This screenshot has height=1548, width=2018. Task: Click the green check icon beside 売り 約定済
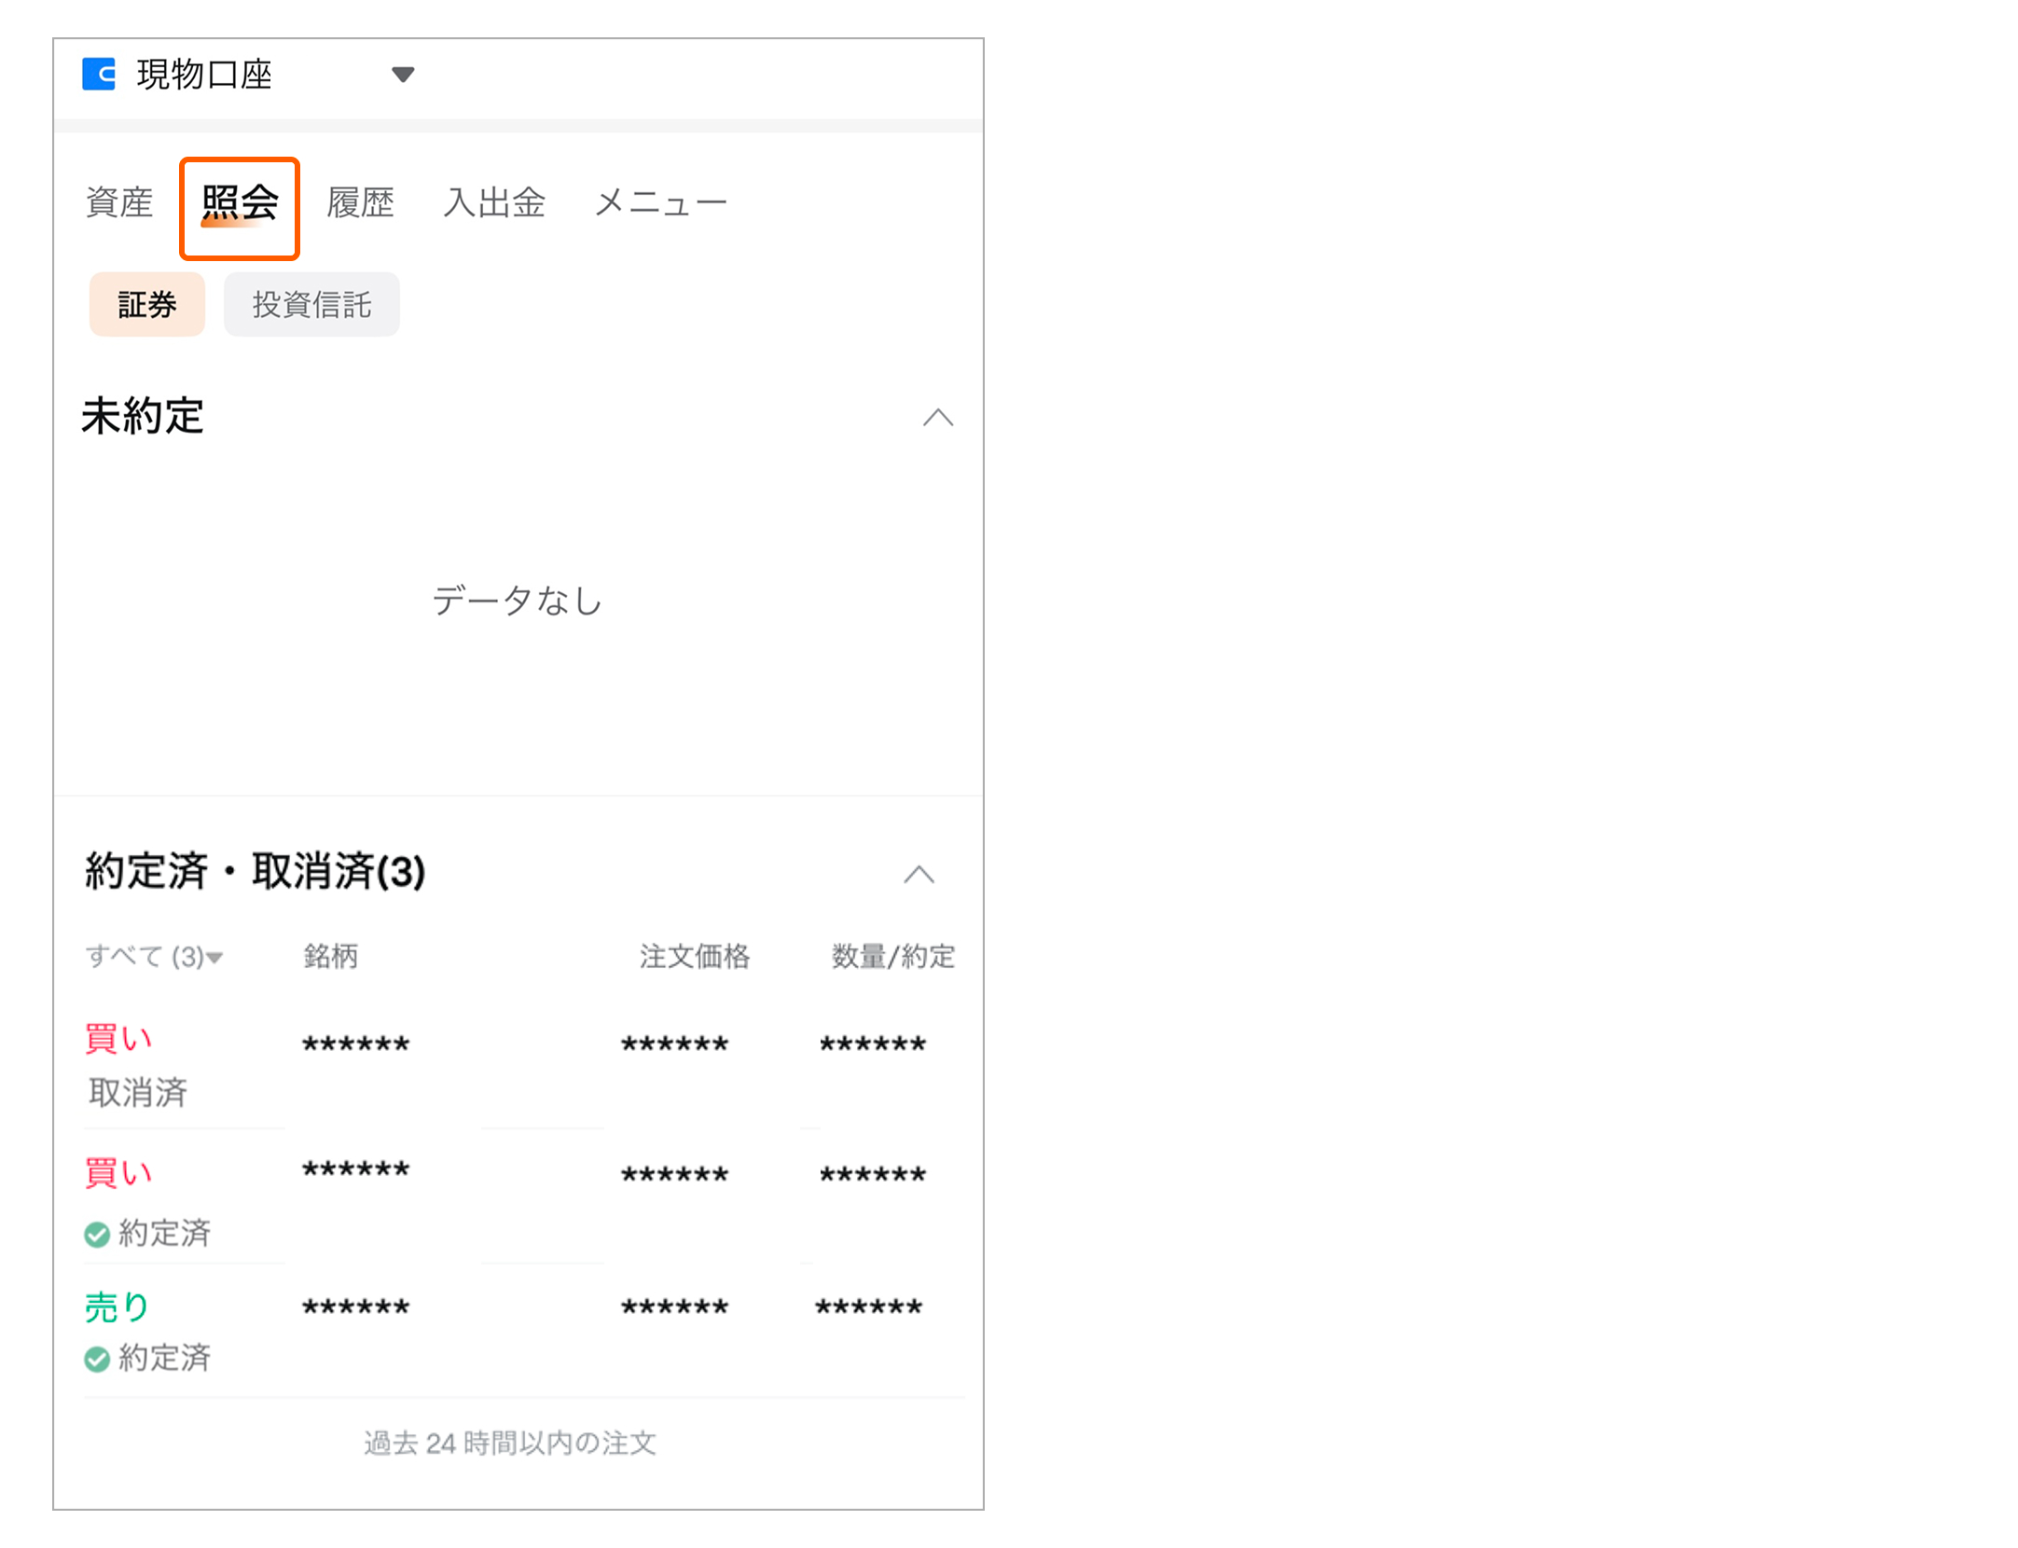point(97,1359)
